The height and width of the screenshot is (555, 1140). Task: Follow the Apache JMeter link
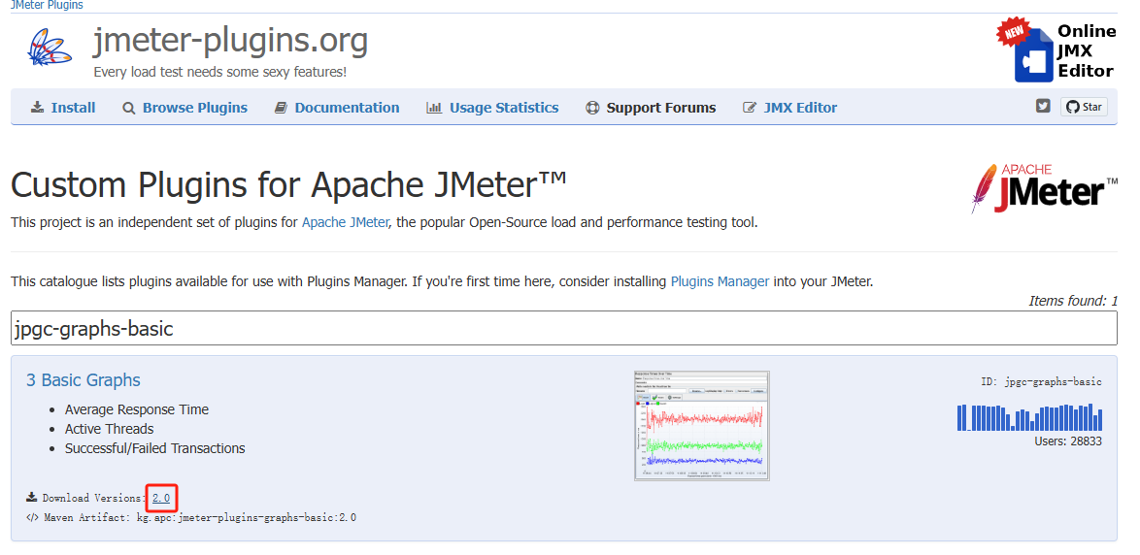click(x=346, y=222)
